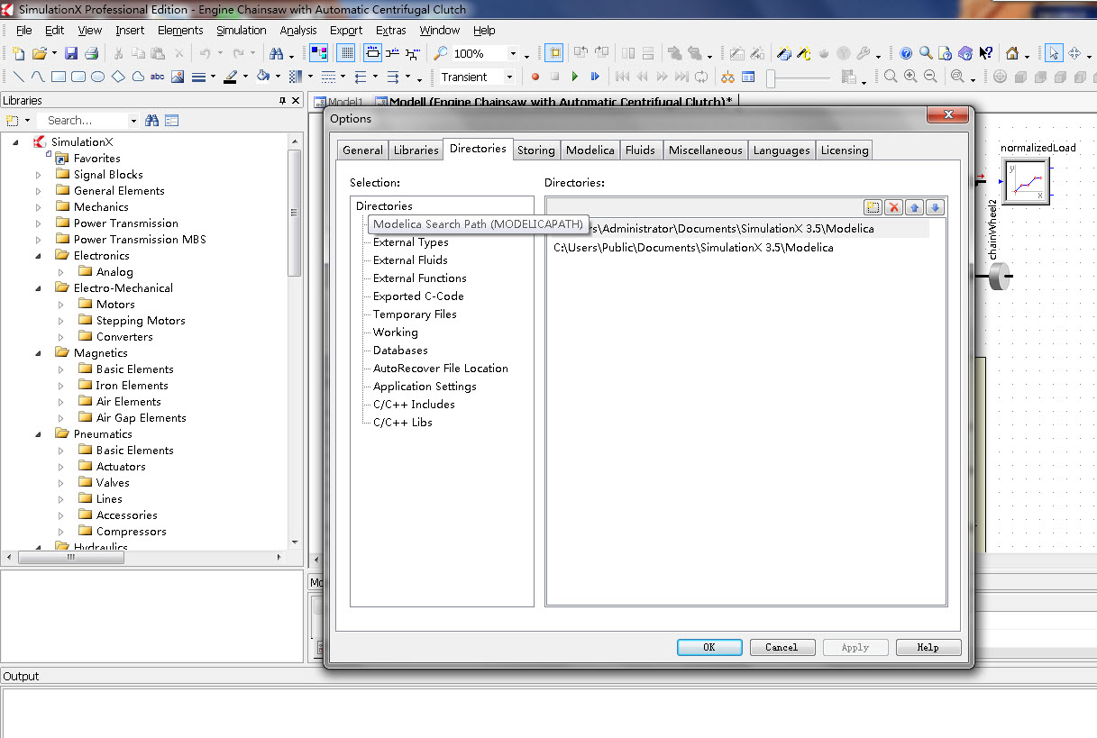The image size is (1097, 738).
Task: Open the Extras menu
Action: point(390,30)
